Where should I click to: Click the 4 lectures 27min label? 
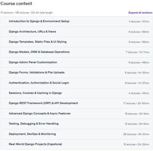pos(139,21)
